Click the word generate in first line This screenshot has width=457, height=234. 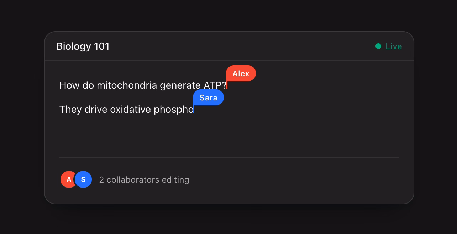pos(180,85)
